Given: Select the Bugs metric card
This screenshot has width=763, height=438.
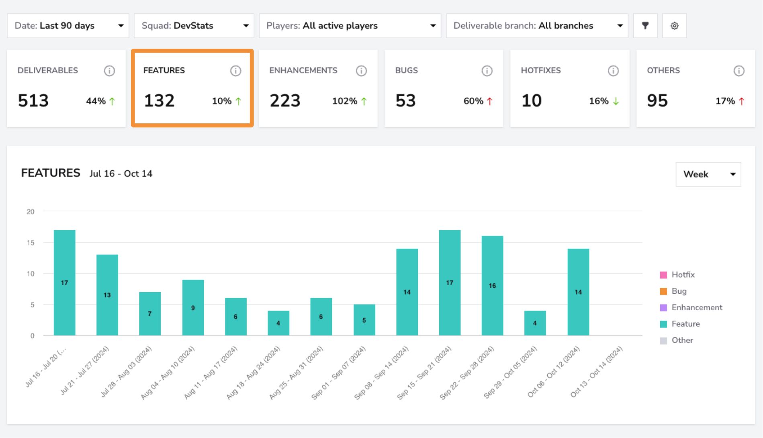Looking at the screenshot, I should [444, 88].
